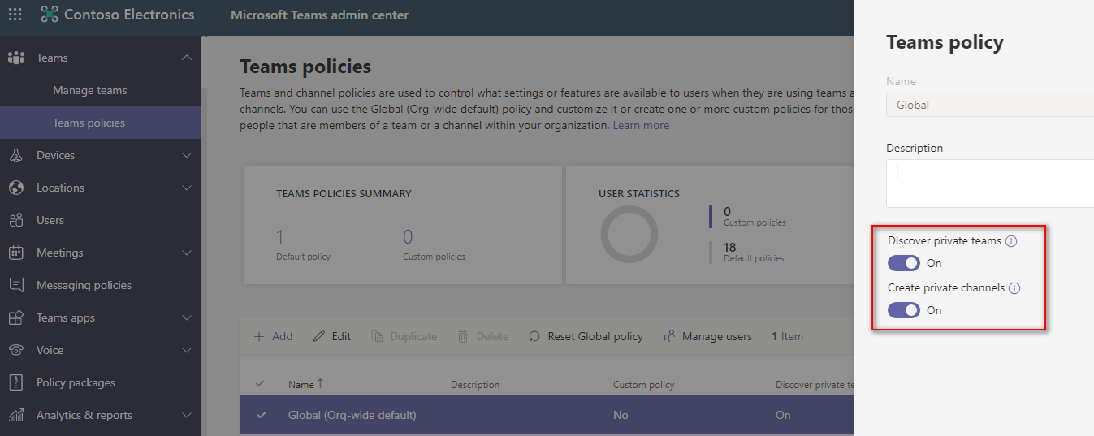Click the Policy packages icon
Viewport: 1094px width, 436px height.
(16, 382)
